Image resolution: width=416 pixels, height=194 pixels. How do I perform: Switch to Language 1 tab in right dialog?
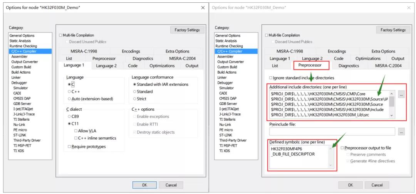tap(280, 59)
